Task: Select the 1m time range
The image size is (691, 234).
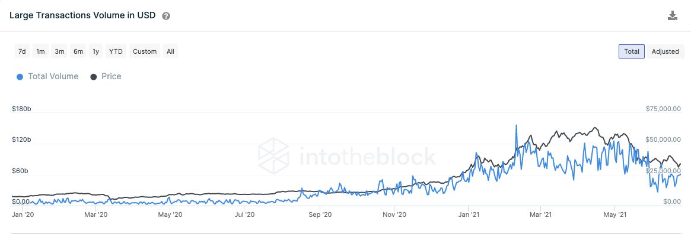Action: pyautogui.click(x=40, y=51)
